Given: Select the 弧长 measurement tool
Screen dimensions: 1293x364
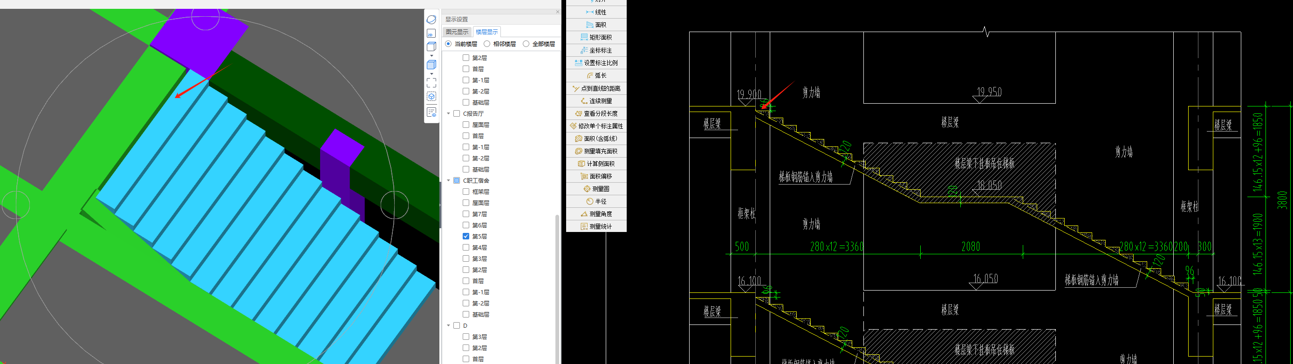Looking at the screenshot, I should 596,75.
